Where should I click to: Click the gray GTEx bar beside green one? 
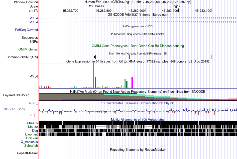click(x=125, y=83)
